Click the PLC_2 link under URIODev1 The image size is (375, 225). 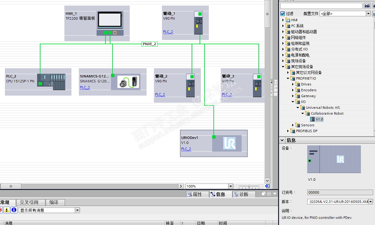(186, 149)
